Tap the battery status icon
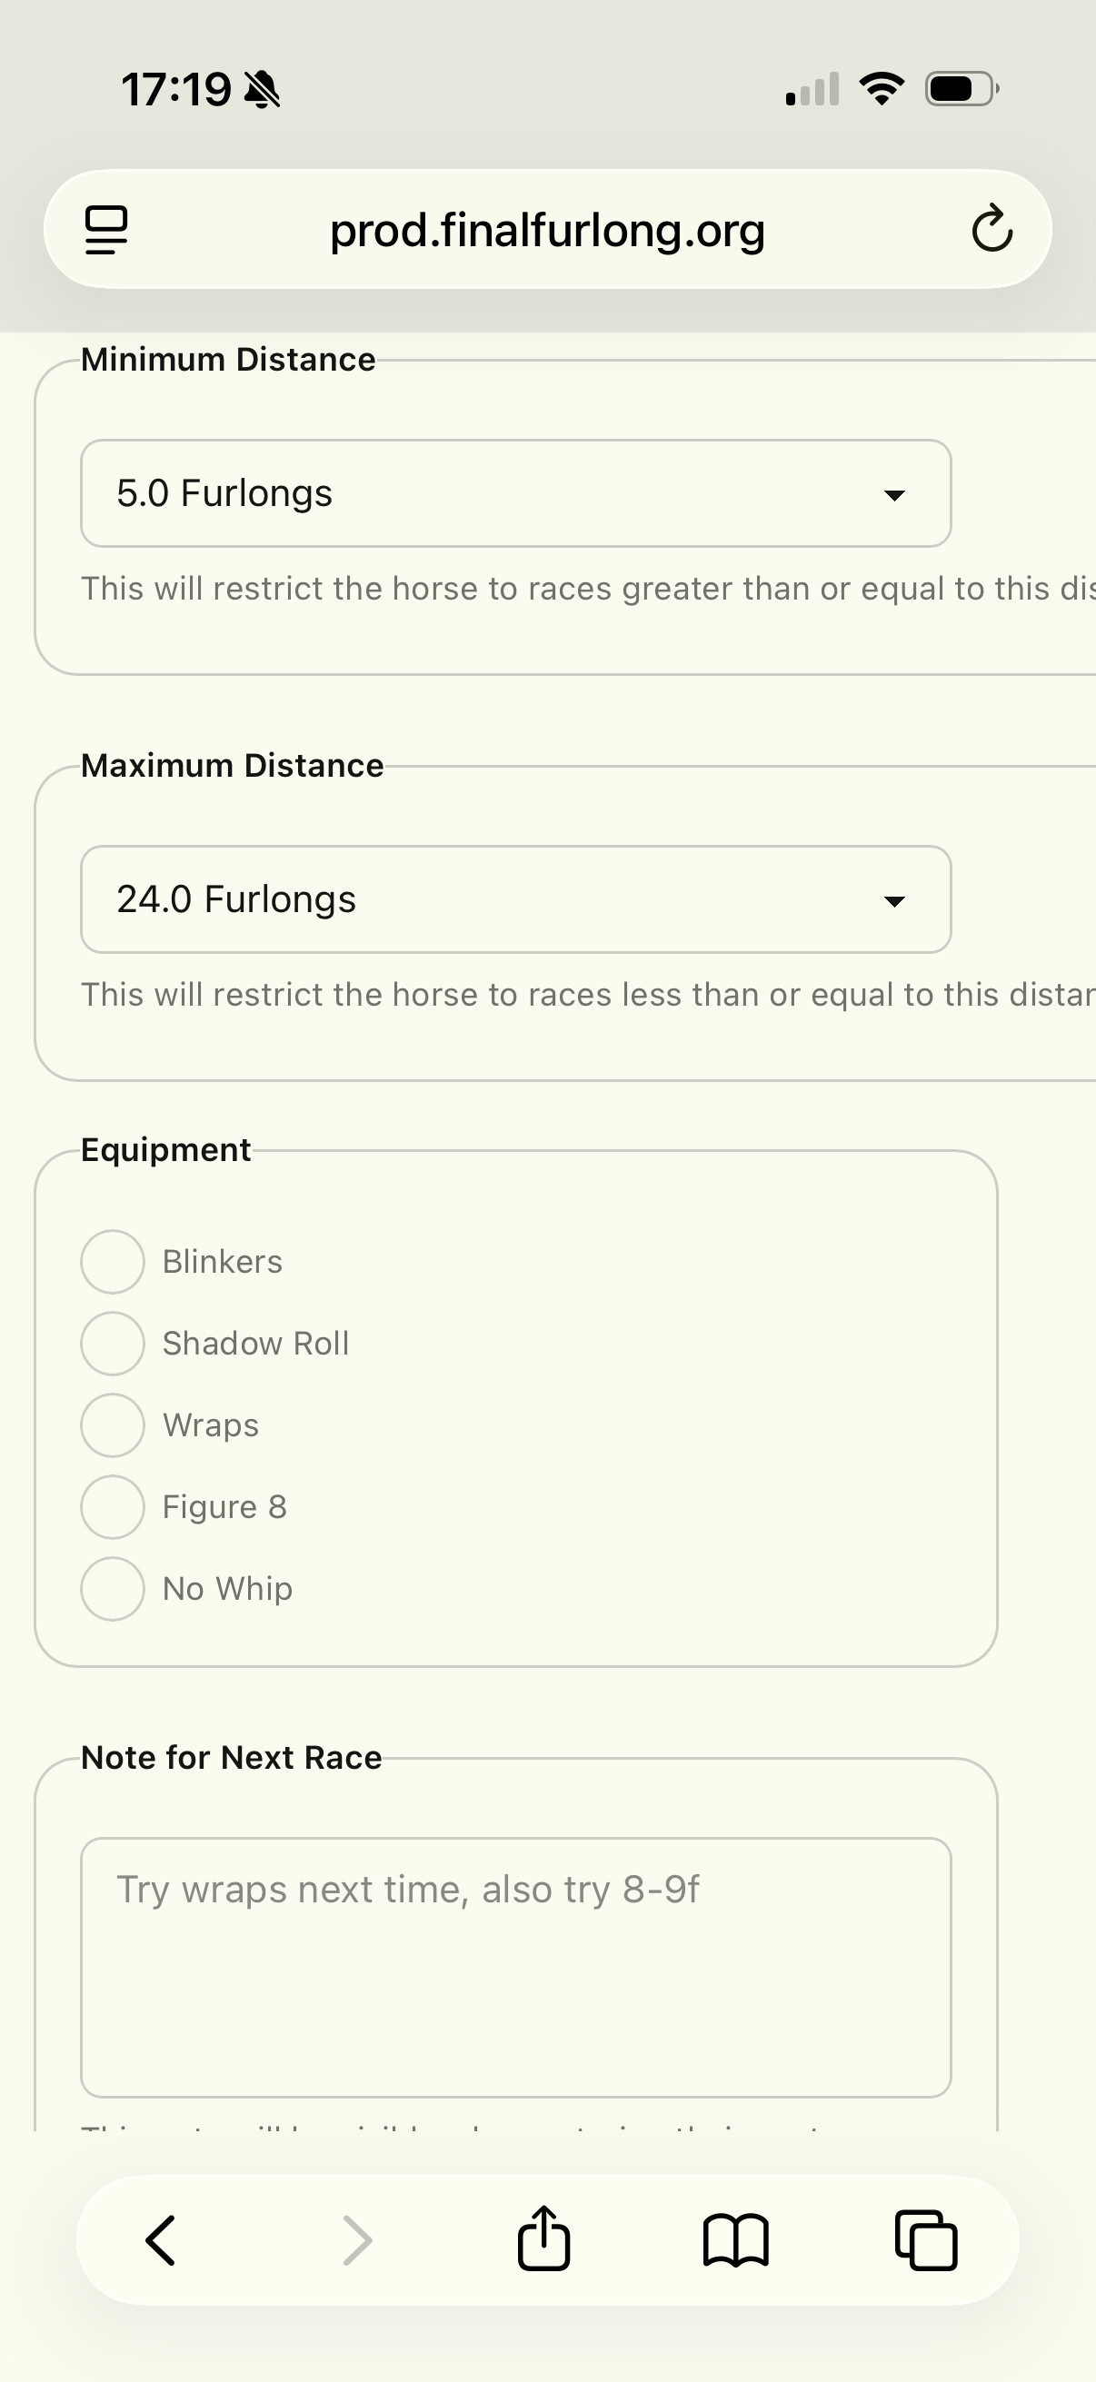Image resolution: width=1096 pixels, height=2382 pixels. click(961, 90)
